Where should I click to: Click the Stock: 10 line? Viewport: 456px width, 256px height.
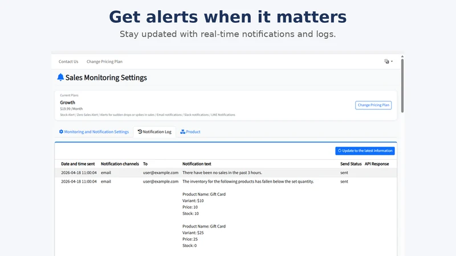click(x=190, y=214)
